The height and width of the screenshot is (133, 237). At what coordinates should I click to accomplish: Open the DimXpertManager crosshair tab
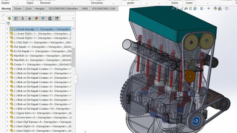point(29,19)
